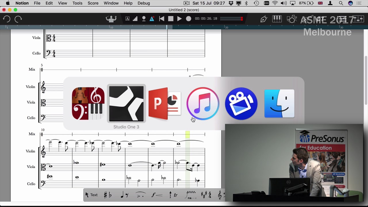Open palm mute and vibrato palette
Image resolution: width=368 pixels, height=207 pixels.
click(191, 195)
